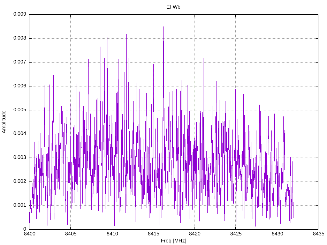This screenshot has height=245, width=327.
Task: Click the y-axis tick label 0.003
Action: (19, 158)
